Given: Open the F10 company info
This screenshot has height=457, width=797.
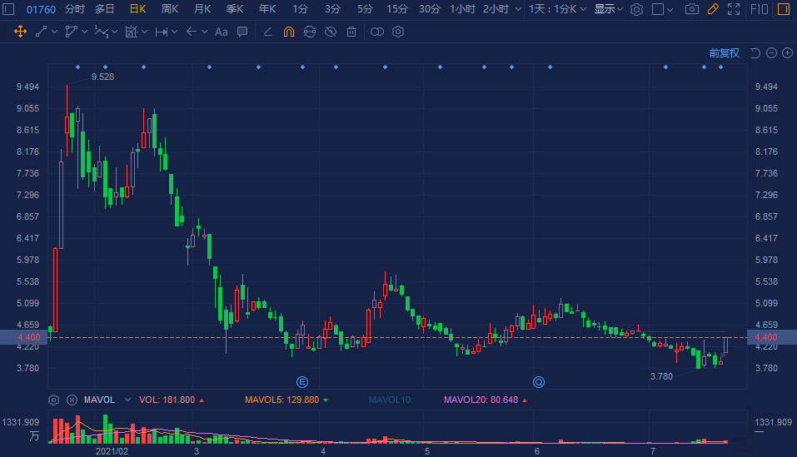Looking at the screenshot, I should coord(759,9).
